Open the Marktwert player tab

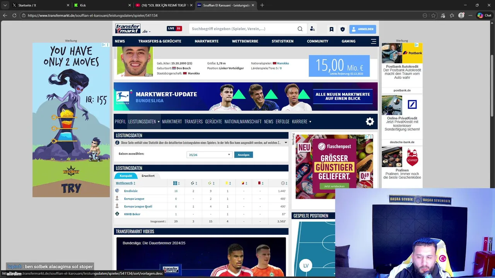pos(172,122)
